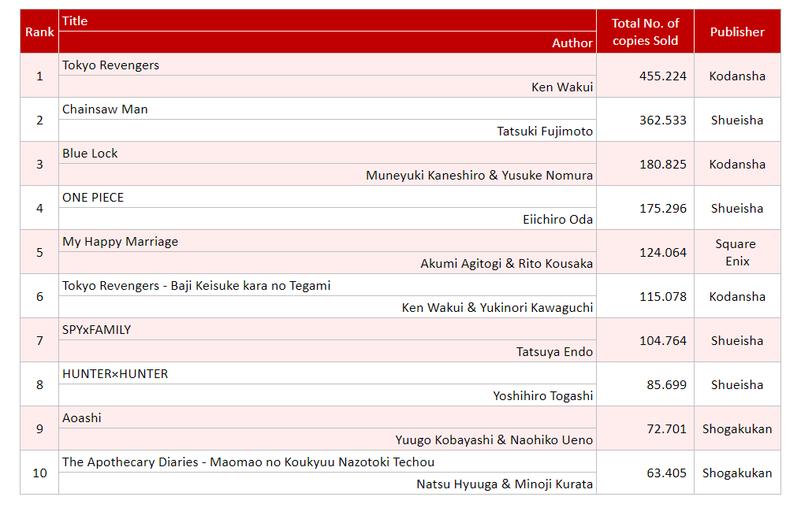Select the title "HUNTER×HUNTER"
The image size is (801, 508).
tap(115, 374)
